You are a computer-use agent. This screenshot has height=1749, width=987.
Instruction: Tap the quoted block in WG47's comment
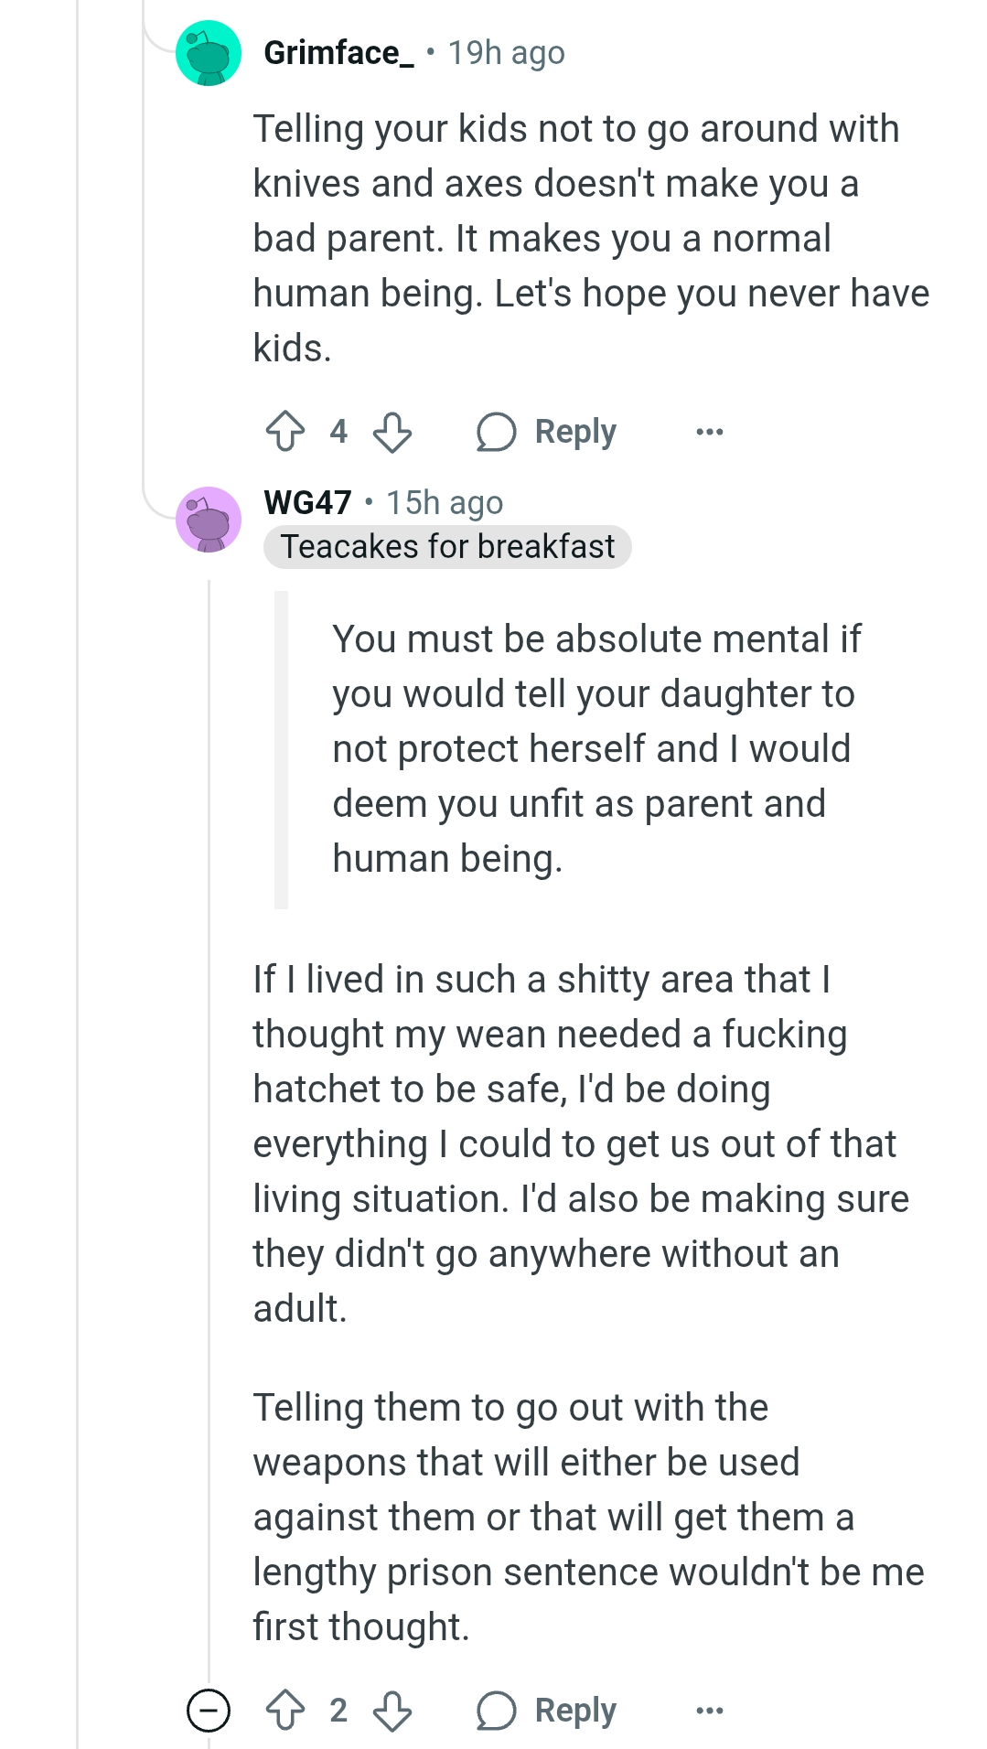tap(595, 748)
